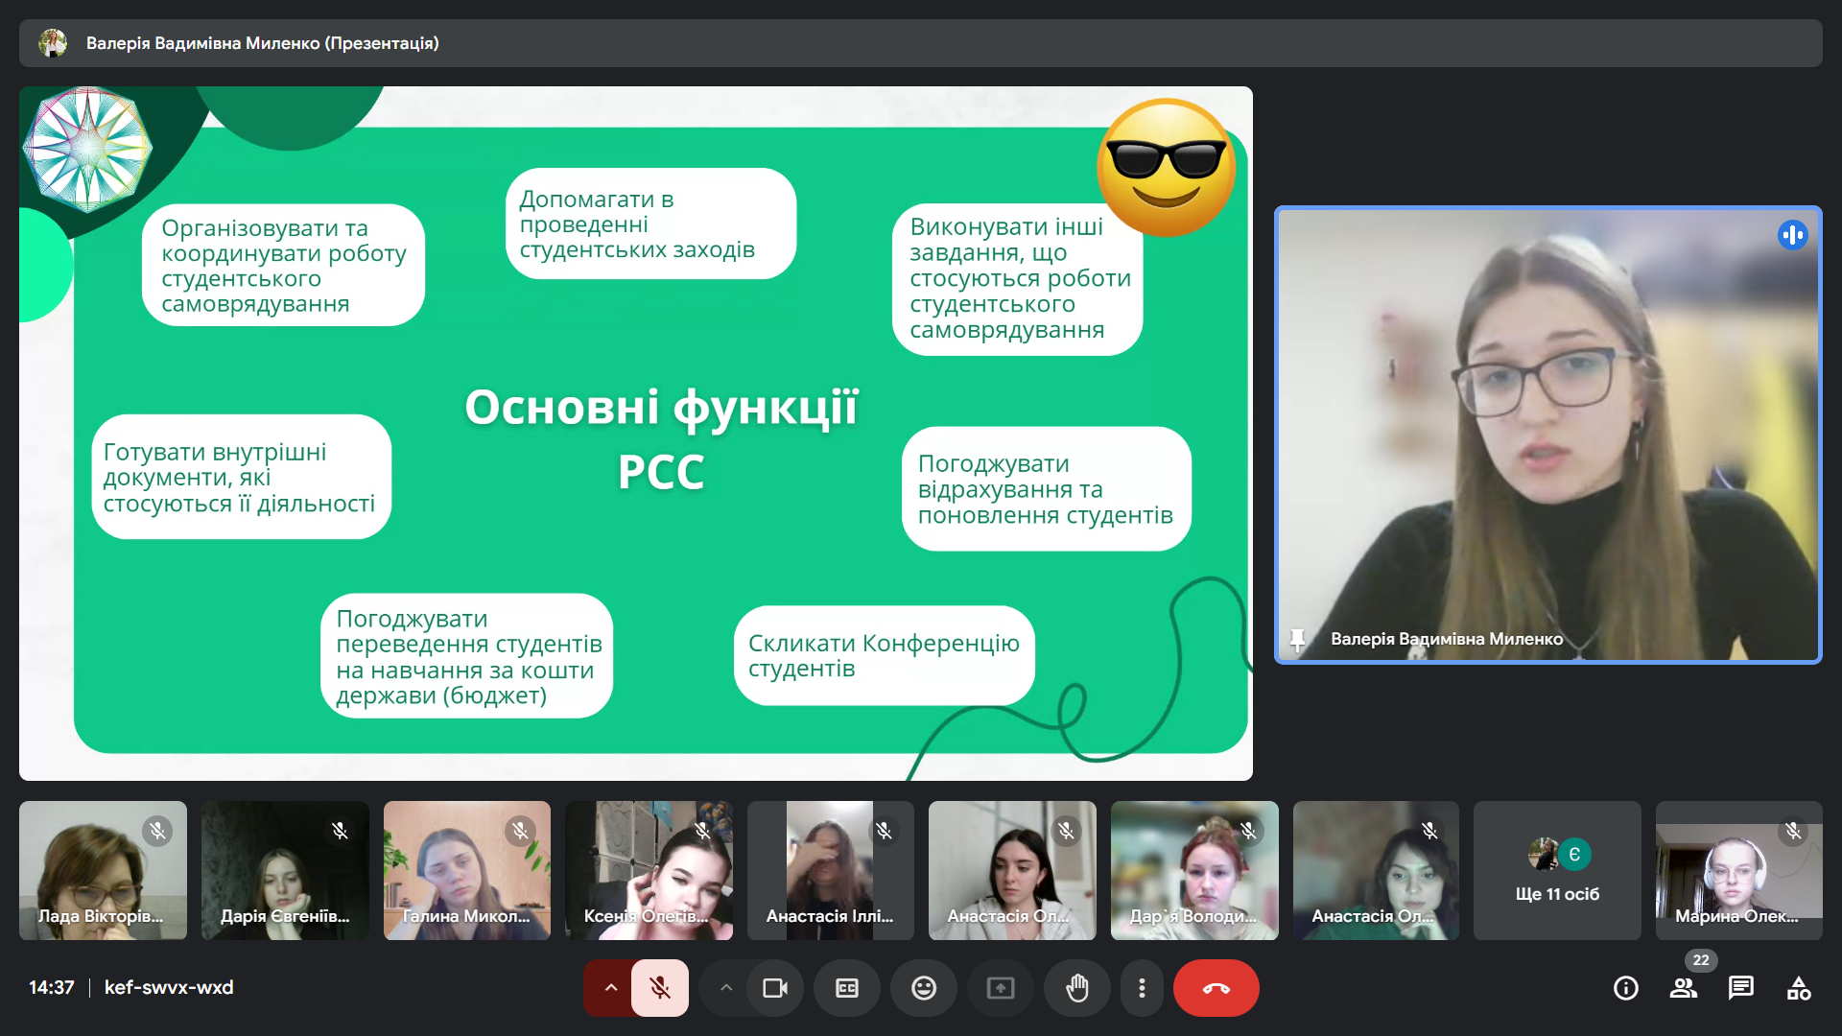Unmute the microphone in bottom toolbar
This screenshot has width=1842, height=1036.
click(660, 988)
